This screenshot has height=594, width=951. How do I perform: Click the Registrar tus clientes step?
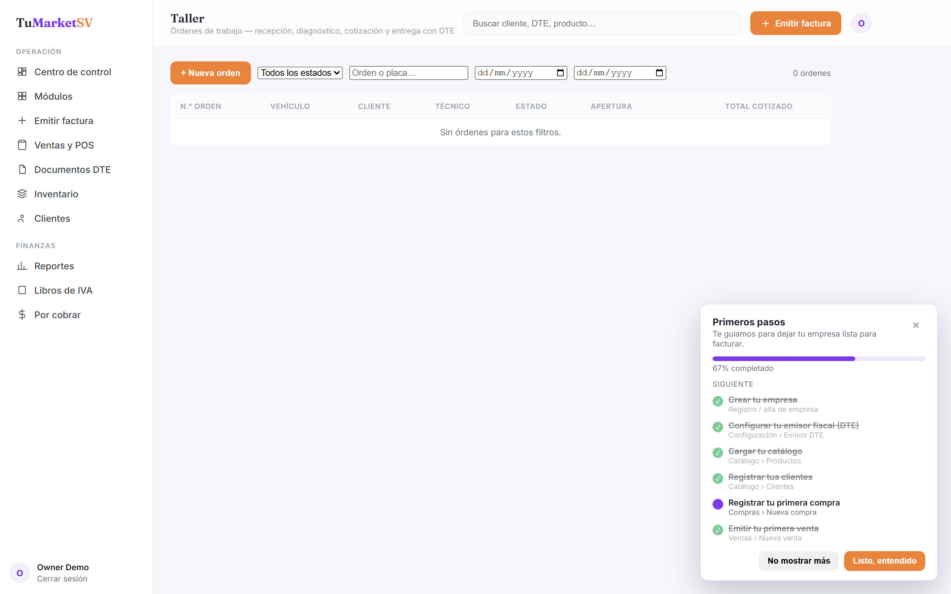(770, 481)
